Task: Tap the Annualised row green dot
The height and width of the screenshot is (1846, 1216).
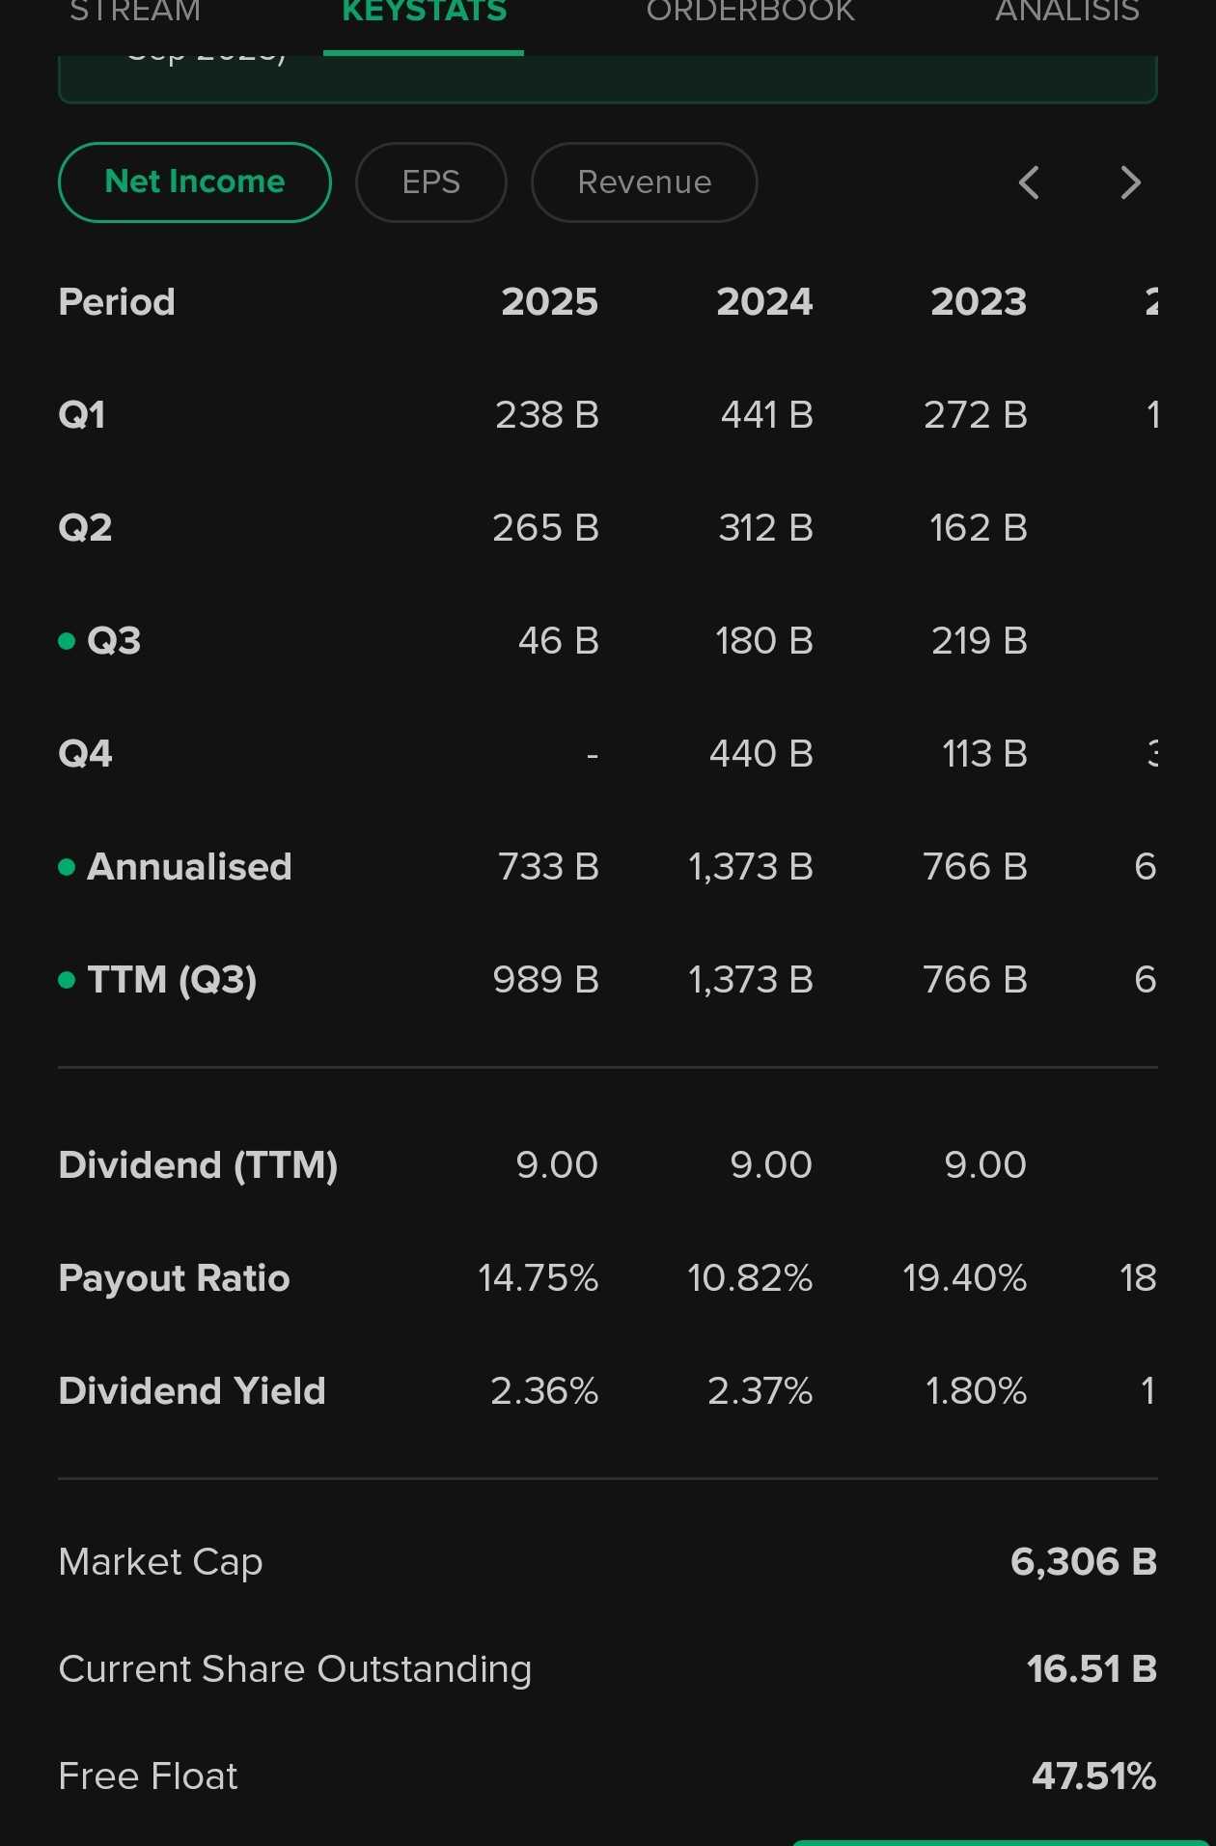Action: [67, 867]
